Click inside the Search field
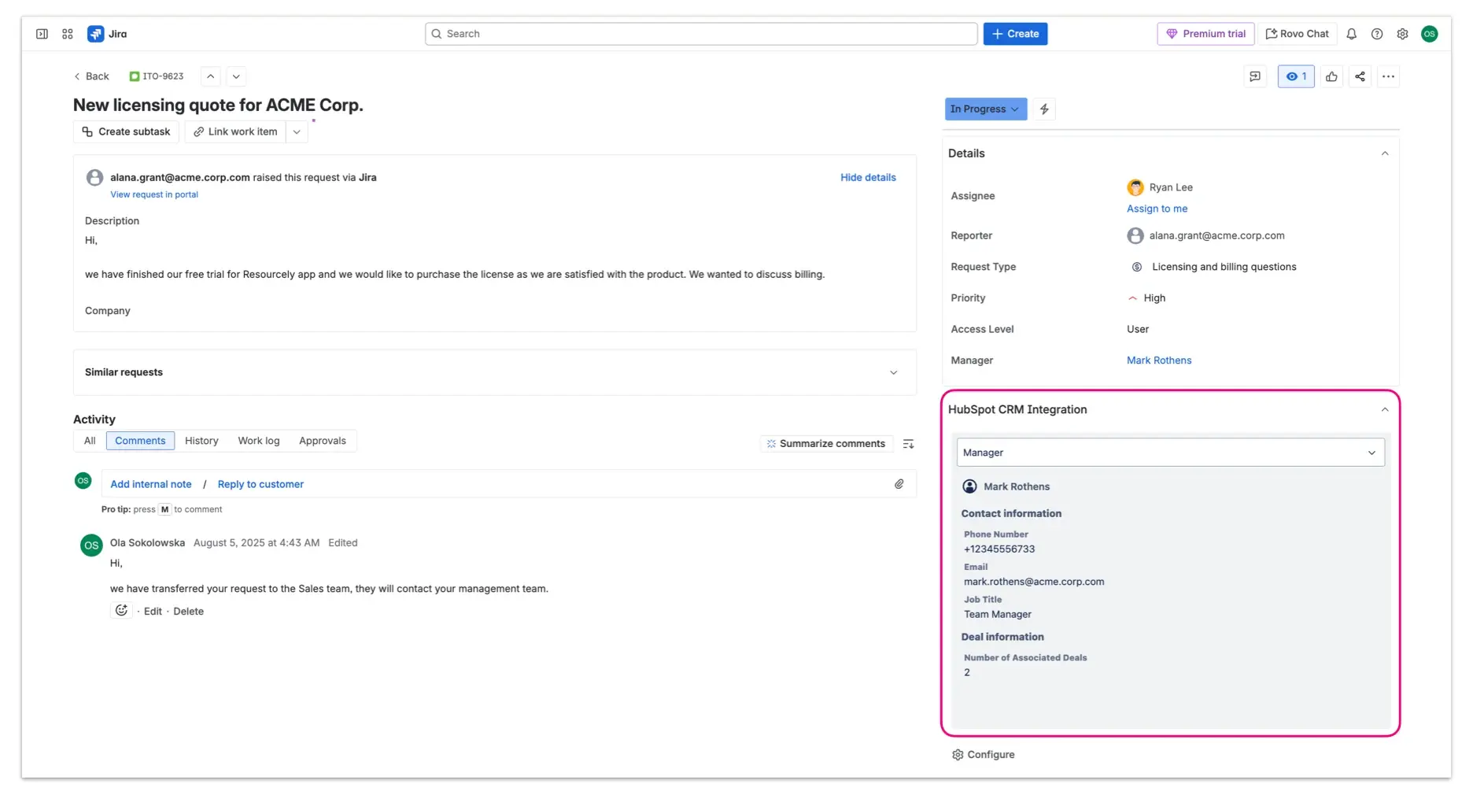Screen dimensions: 1484x795 [x=700, y=34]
